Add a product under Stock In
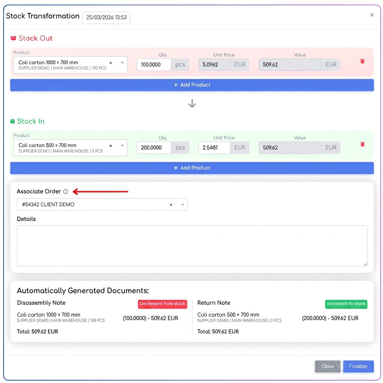The width and height of the screenshot is (383, 383). point(192,168)
